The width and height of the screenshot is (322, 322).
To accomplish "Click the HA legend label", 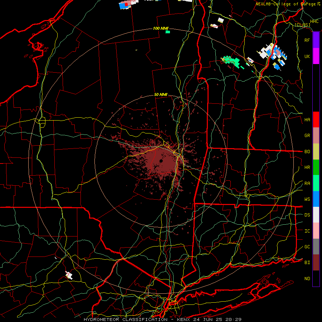I will point(307,120).
